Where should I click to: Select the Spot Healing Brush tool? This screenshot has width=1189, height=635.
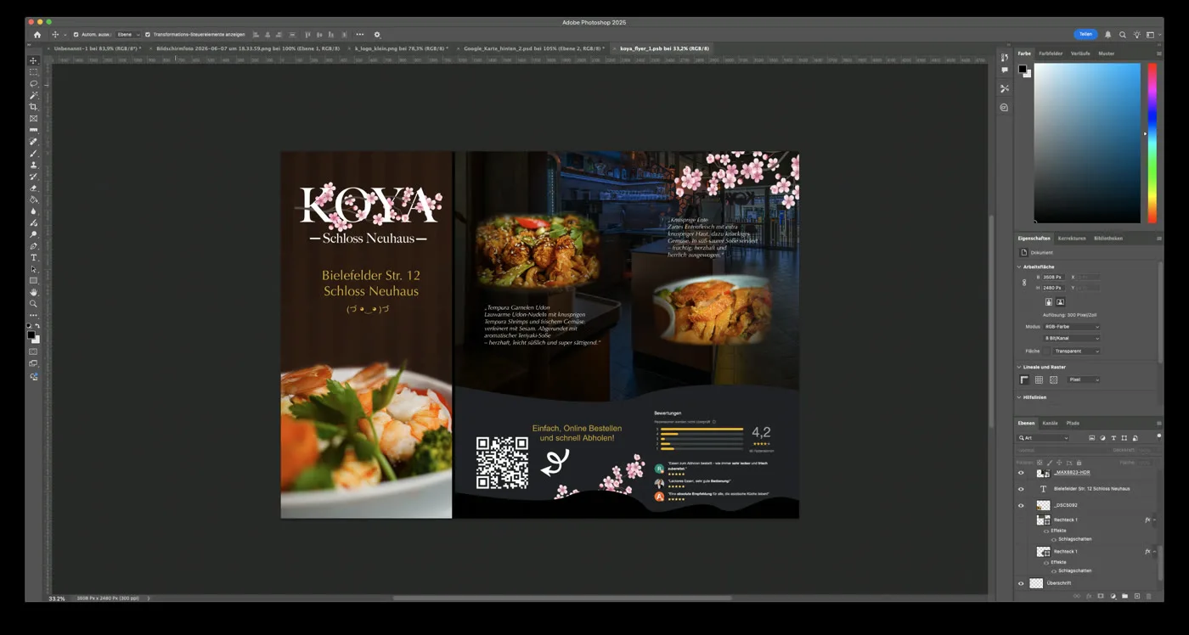(x=34, y=141)
